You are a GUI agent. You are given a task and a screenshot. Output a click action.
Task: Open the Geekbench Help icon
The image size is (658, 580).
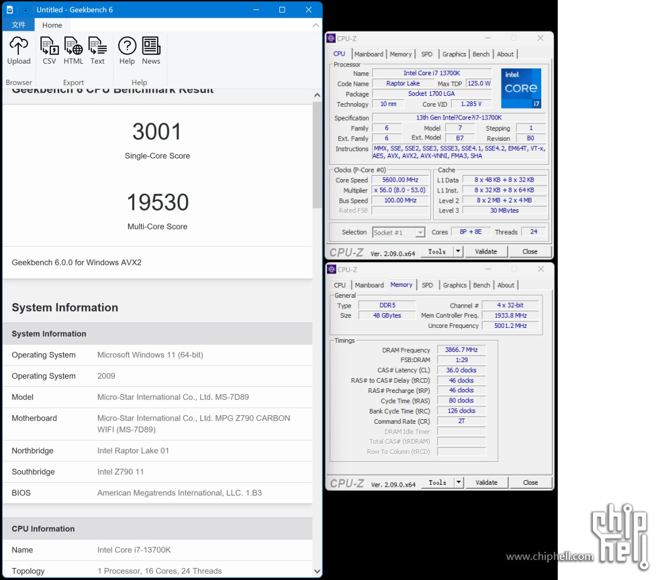click(x=127, y=50)
